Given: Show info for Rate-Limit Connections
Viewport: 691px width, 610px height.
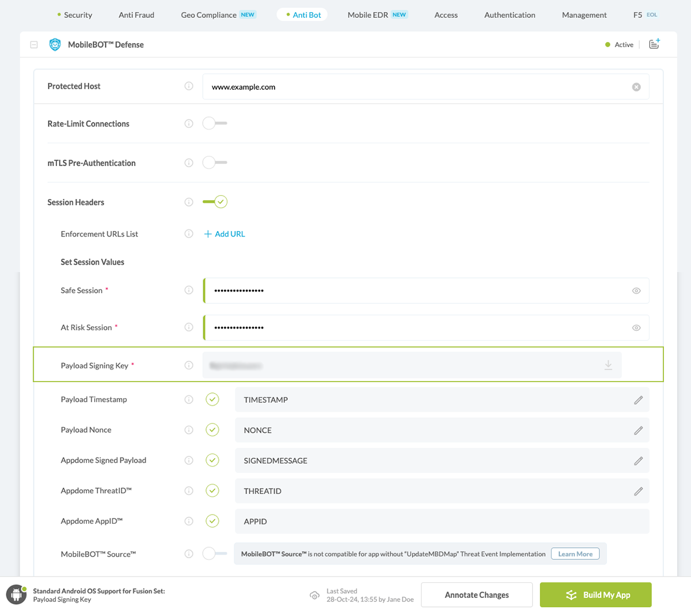Looking at the screenshot, I should tap(189, 124).
